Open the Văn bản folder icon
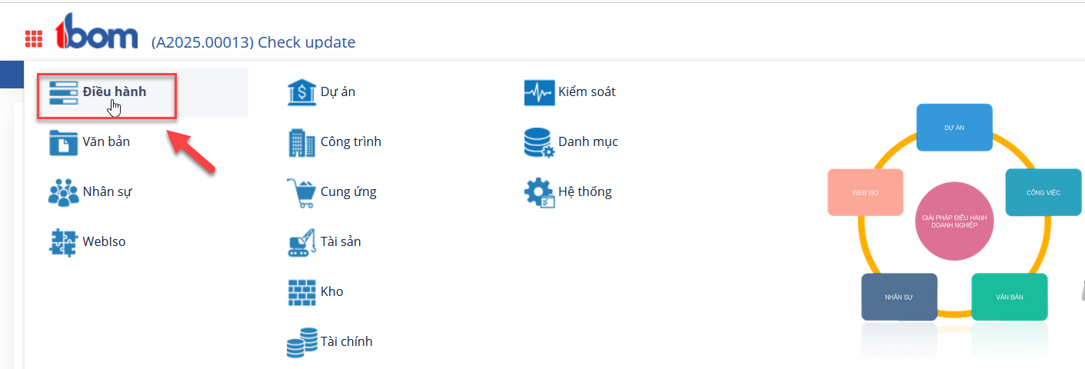The image size is (1085, 369). pos(63,142)
